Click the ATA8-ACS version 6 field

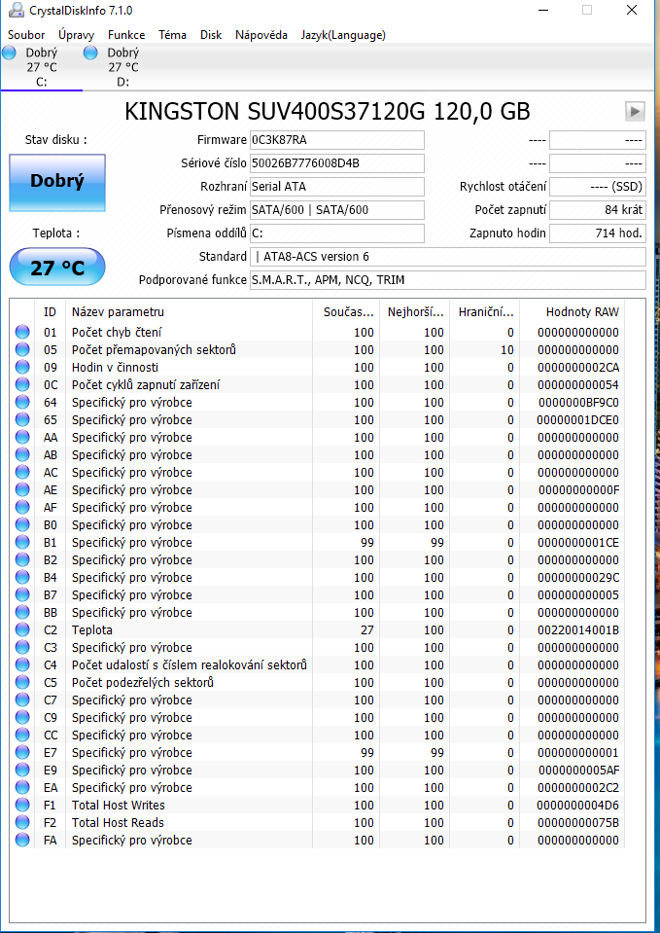[448, 257]
